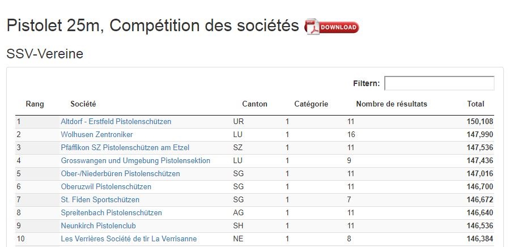This screenshot has height=247, width=518.
Task: Open Ober-/Niederbüren Pistolenschützen link
Action: click(120, 174)
